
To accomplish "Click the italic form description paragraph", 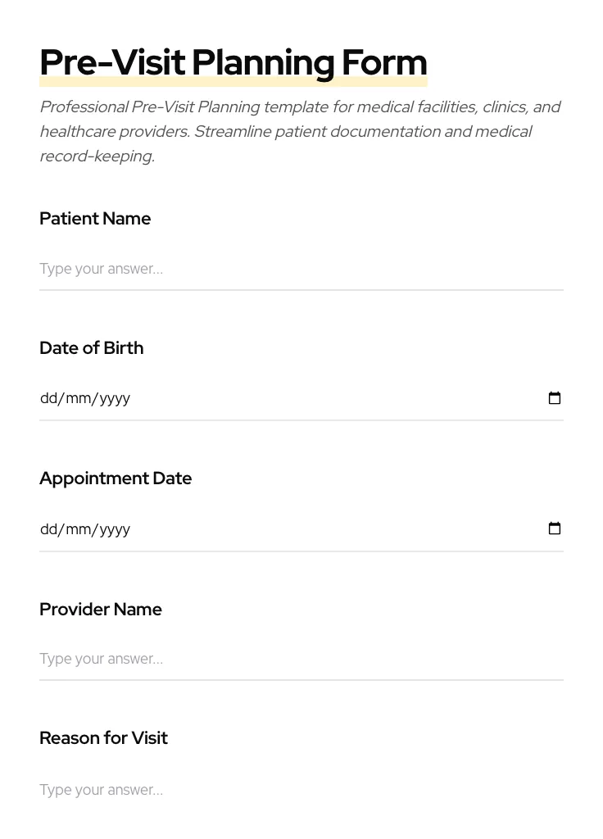I will click(300, 131).
